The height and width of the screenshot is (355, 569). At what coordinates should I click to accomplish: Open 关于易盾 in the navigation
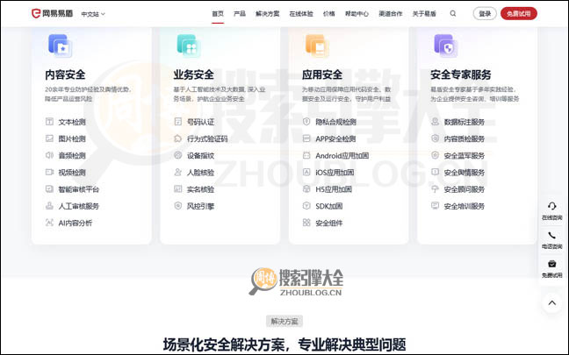point(424,14)
